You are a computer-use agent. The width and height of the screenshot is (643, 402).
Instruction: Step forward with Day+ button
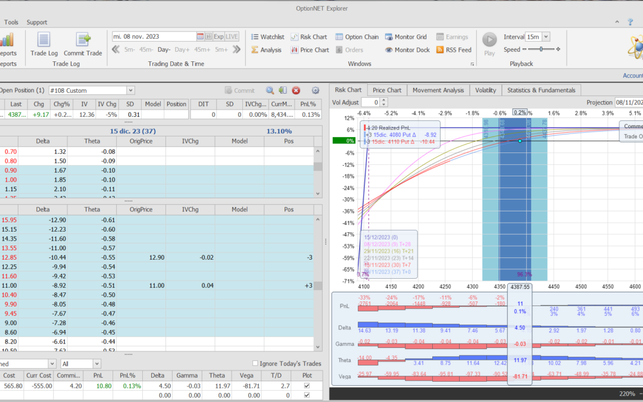(182, 50)
